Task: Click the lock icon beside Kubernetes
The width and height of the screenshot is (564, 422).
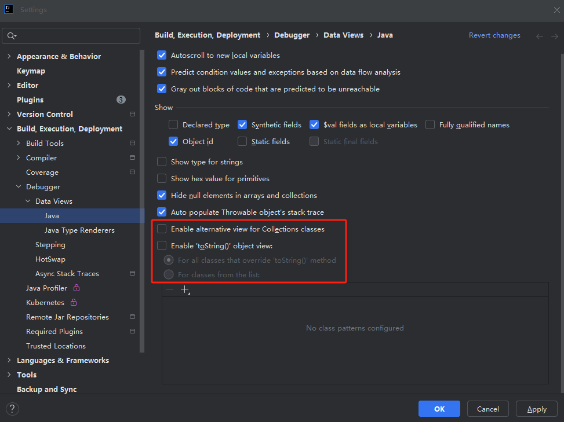Action: pos(74,302)
